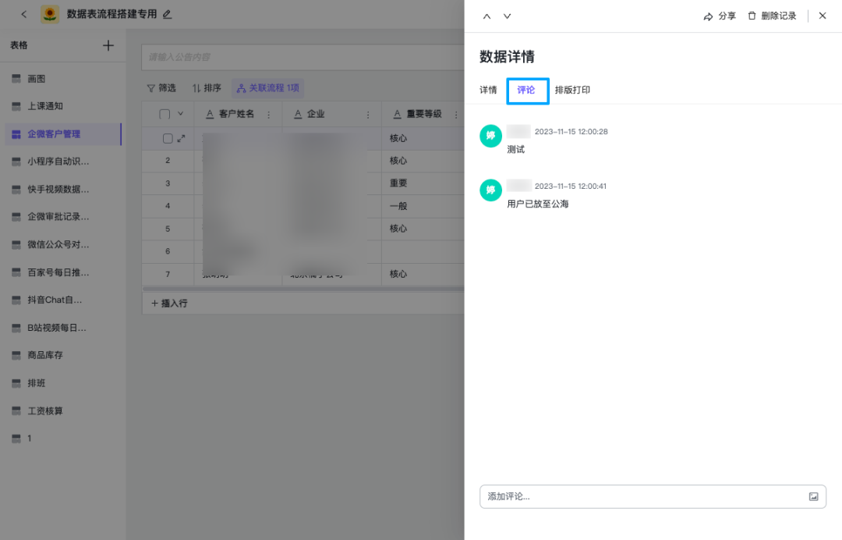Switch to the 详情 tab

488,90
